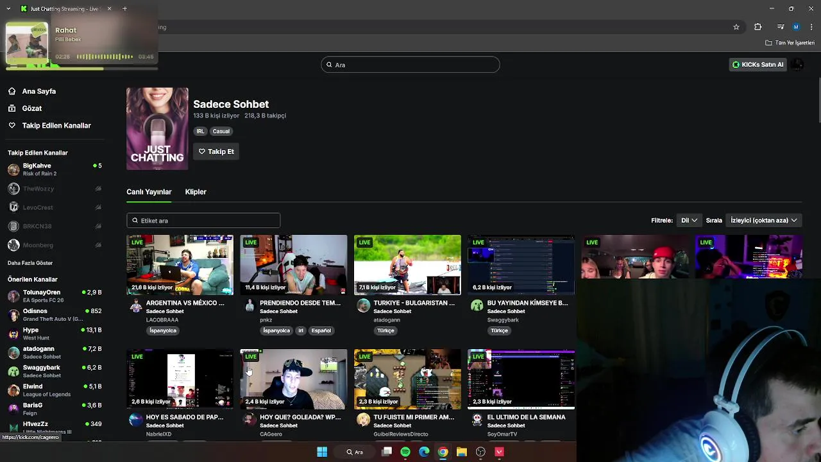Expand Daha Fazla Göster in sidebar
The height and width of the screenshot is (462, 821).
pos(30,263)
